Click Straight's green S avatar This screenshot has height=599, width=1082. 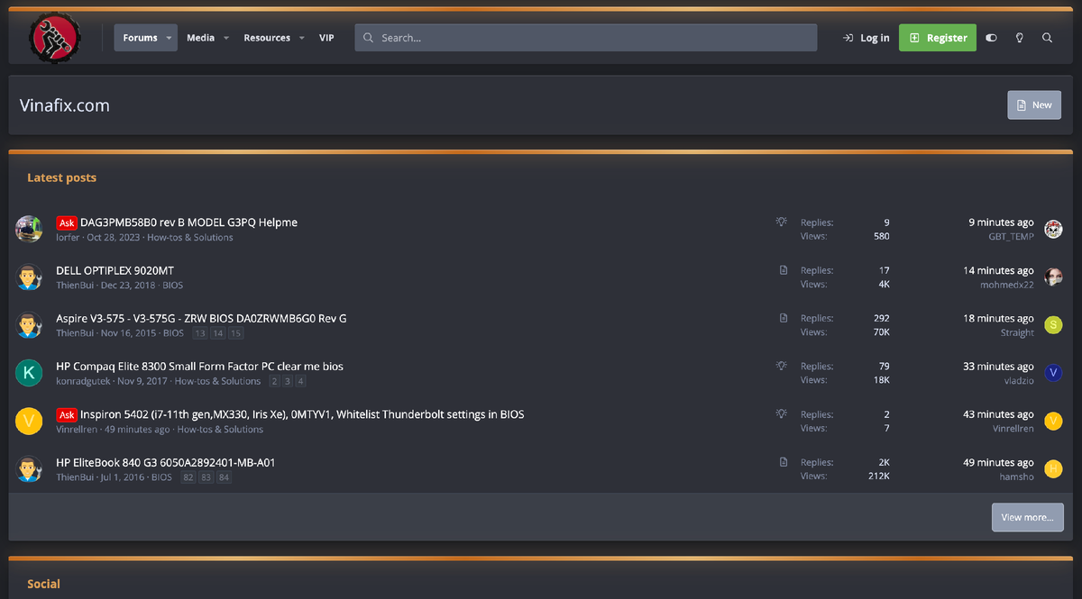coord(1053,325)
